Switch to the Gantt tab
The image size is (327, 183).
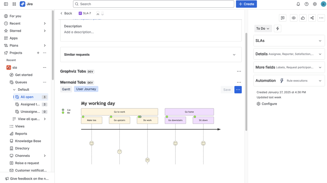point(66,89)
